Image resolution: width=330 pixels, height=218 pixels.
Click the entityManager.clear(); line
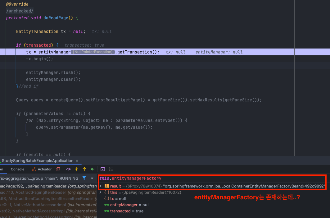(x=53, y=79)
